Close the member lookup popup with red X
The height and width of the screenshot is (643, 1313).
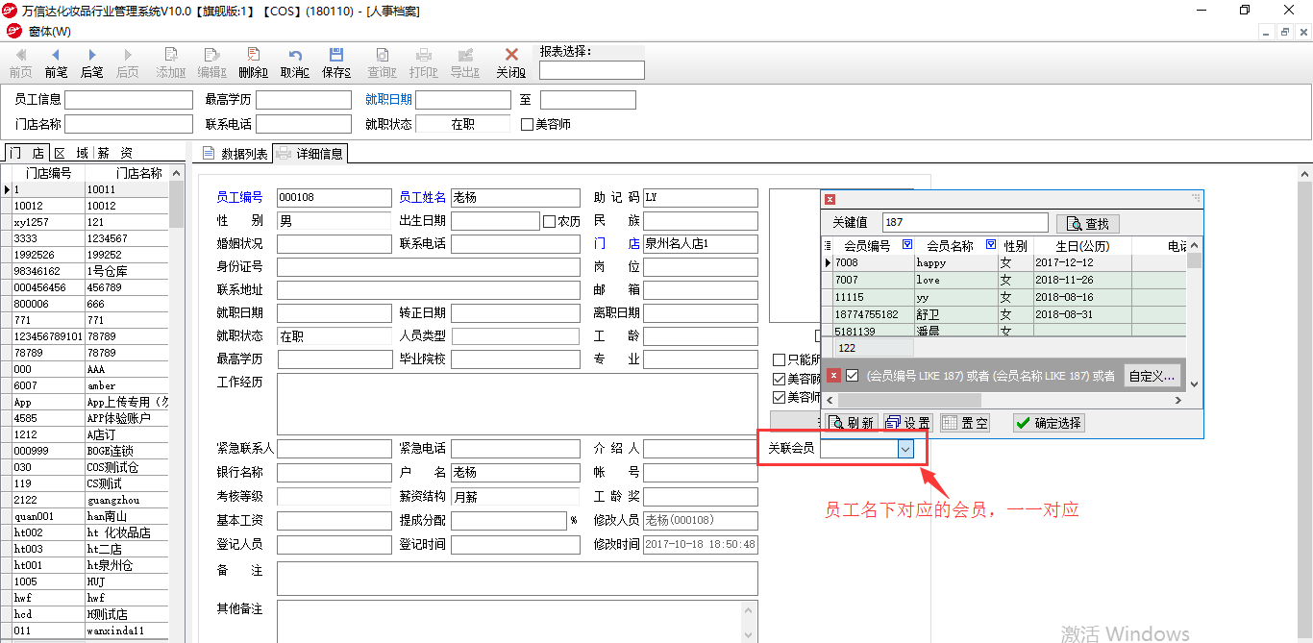click(x=830, y=199)
